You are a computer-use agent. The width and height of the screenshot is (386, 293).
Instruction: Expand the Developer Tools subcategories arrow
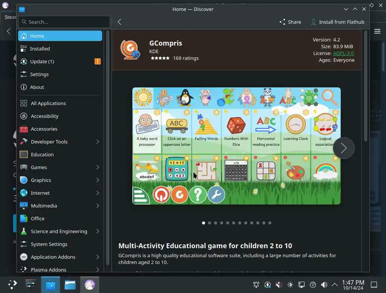(x=98, y=142)
